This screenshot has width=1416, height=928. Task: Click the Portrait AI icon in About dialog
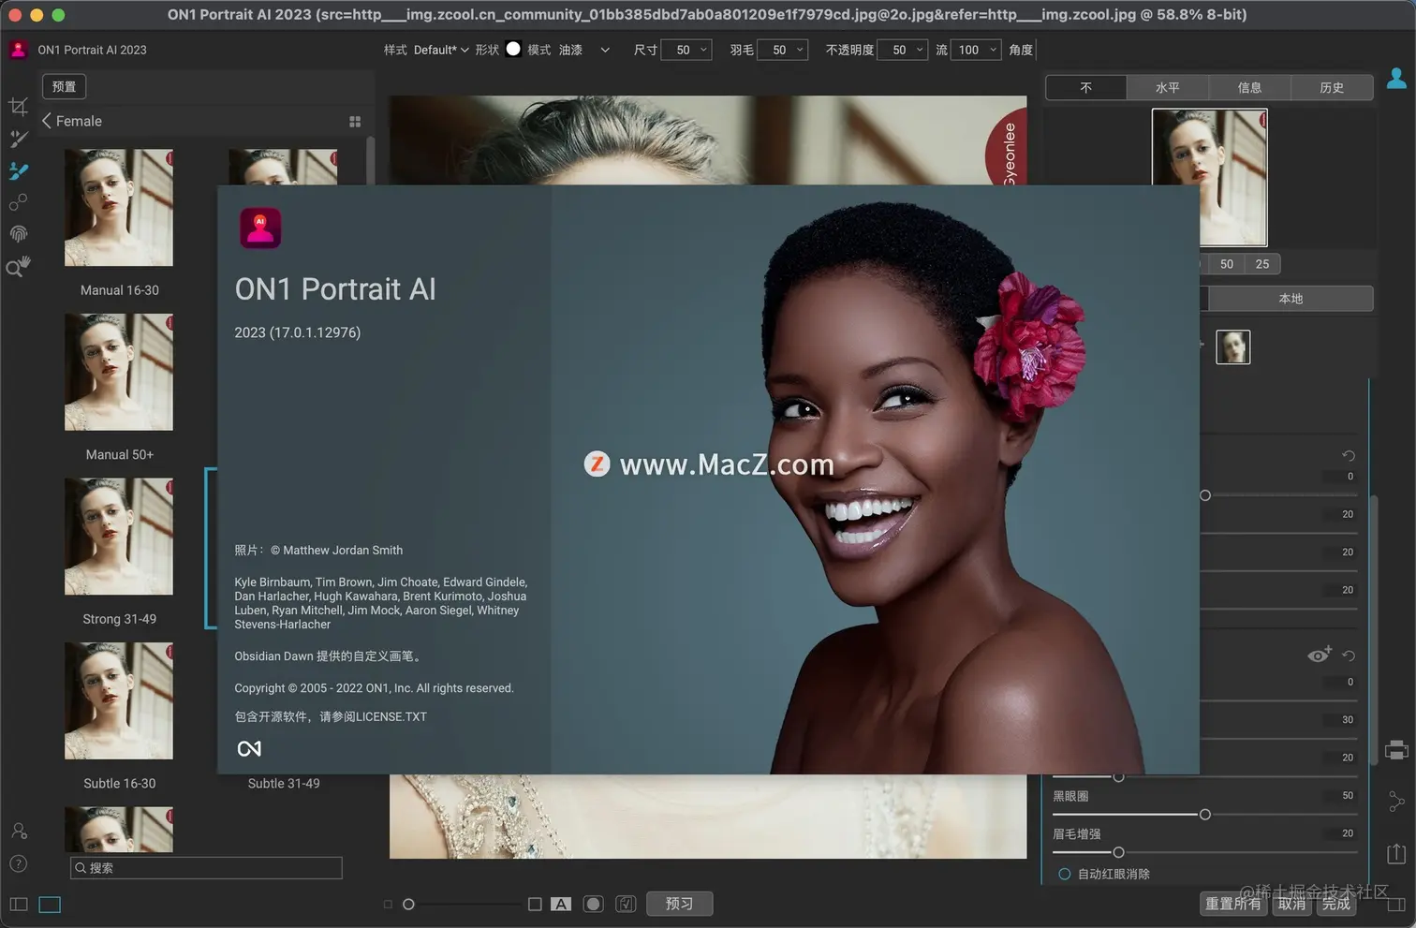tap(260, 228)
